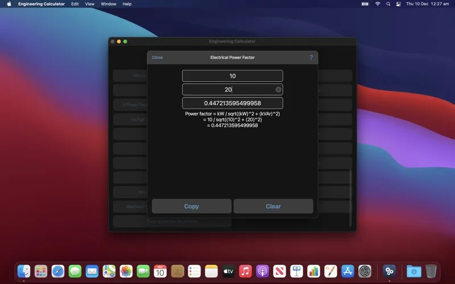Open the App Store from the Dock
The image size is (455, 284).
click(x=348, y=272)
